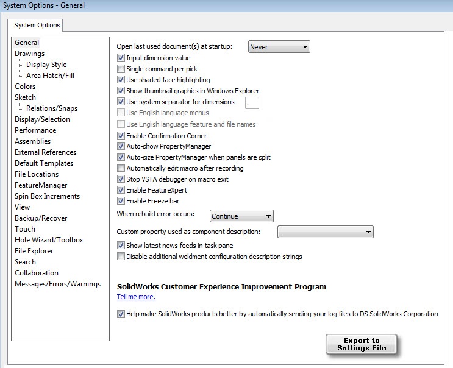The height and width of the screenshot is (368, 453).
Task: Open the startup documents dropdown showing Never
Action: point(279,47)
